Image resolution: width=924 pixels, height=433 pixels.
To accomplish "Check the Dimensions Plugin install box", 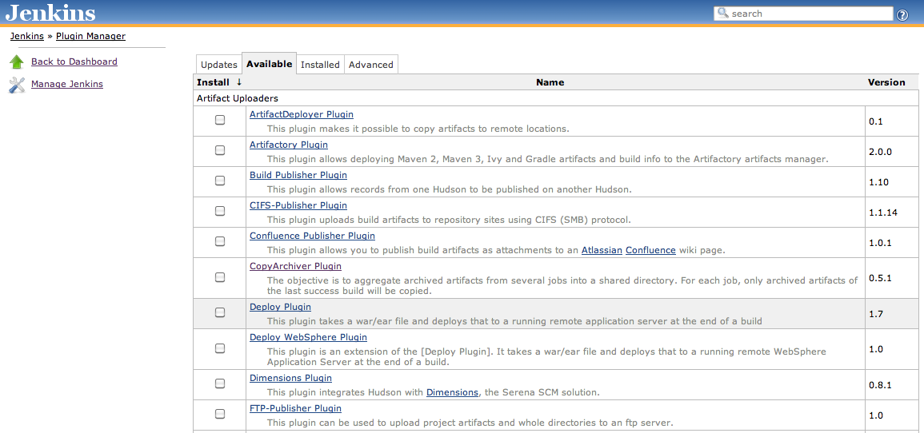I will tap(220, 383).
